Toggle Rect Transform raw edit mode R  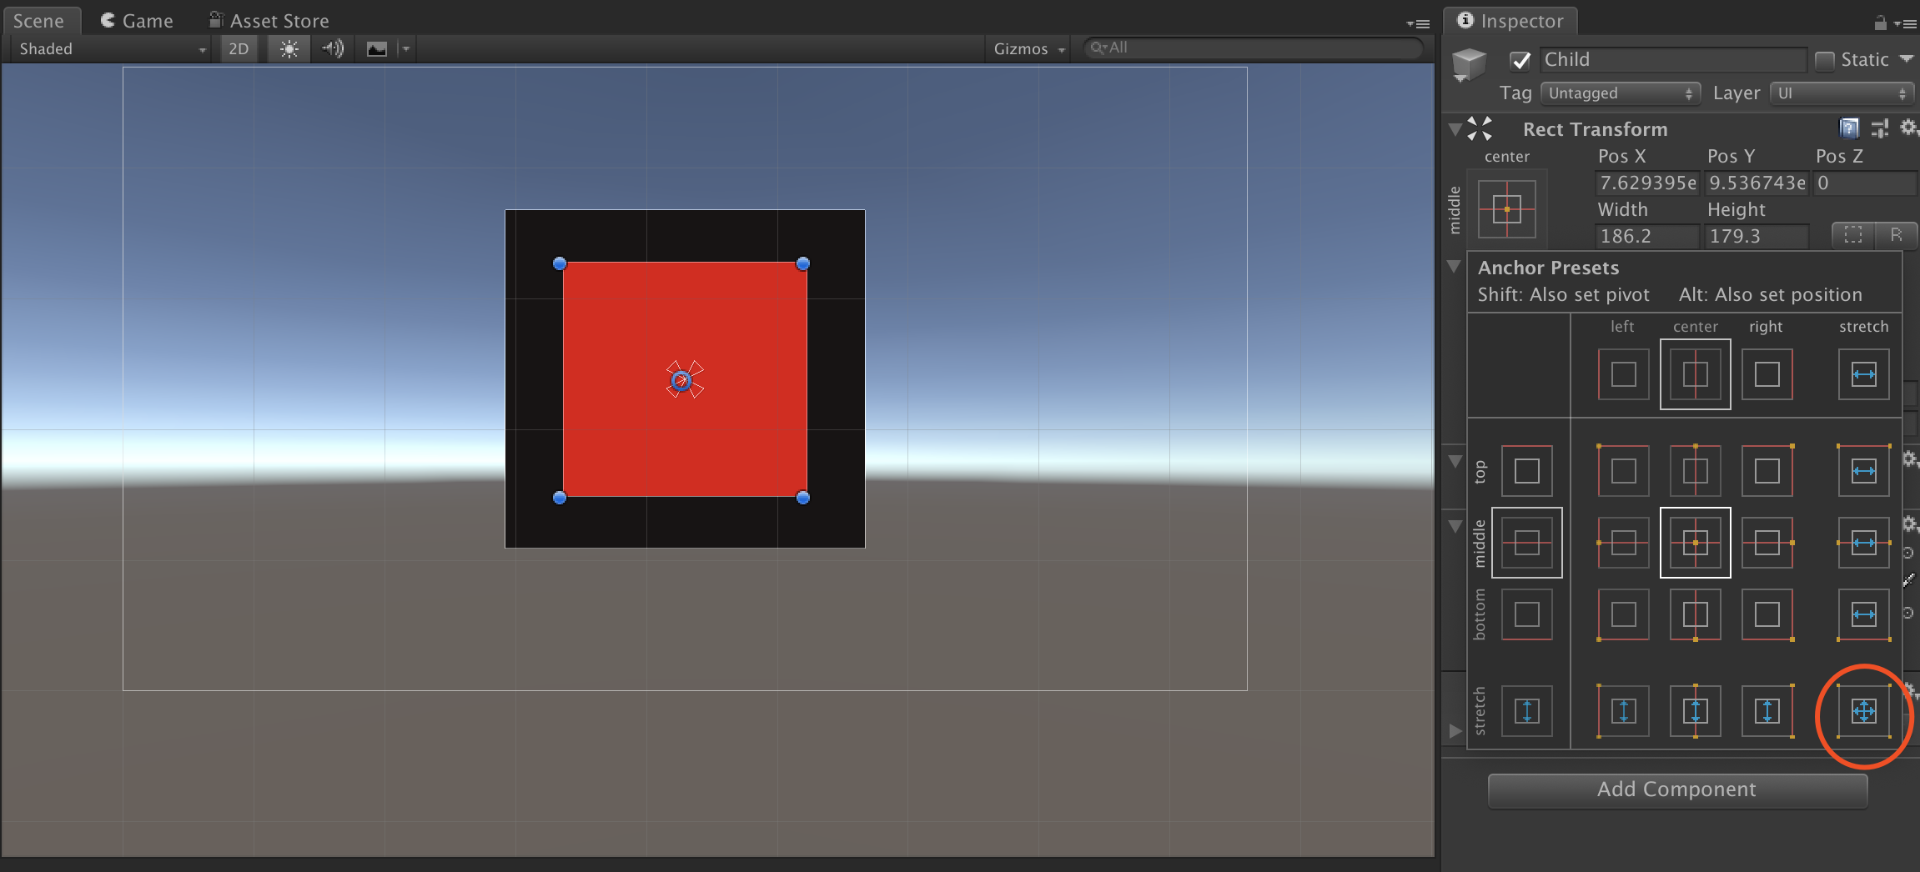pos(1896,235)
